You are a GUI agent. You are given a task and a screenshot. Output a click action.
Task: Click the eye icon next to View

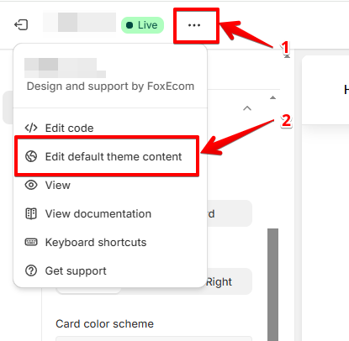(x=31, y=185)
